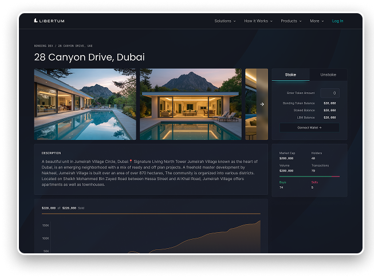374x278 pixels.
Task: Open the Products dropdown
Action: [291, 21]
